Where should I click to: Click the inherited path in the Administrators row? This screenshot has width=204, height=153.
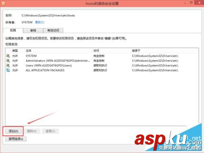(x=155, y=61)
